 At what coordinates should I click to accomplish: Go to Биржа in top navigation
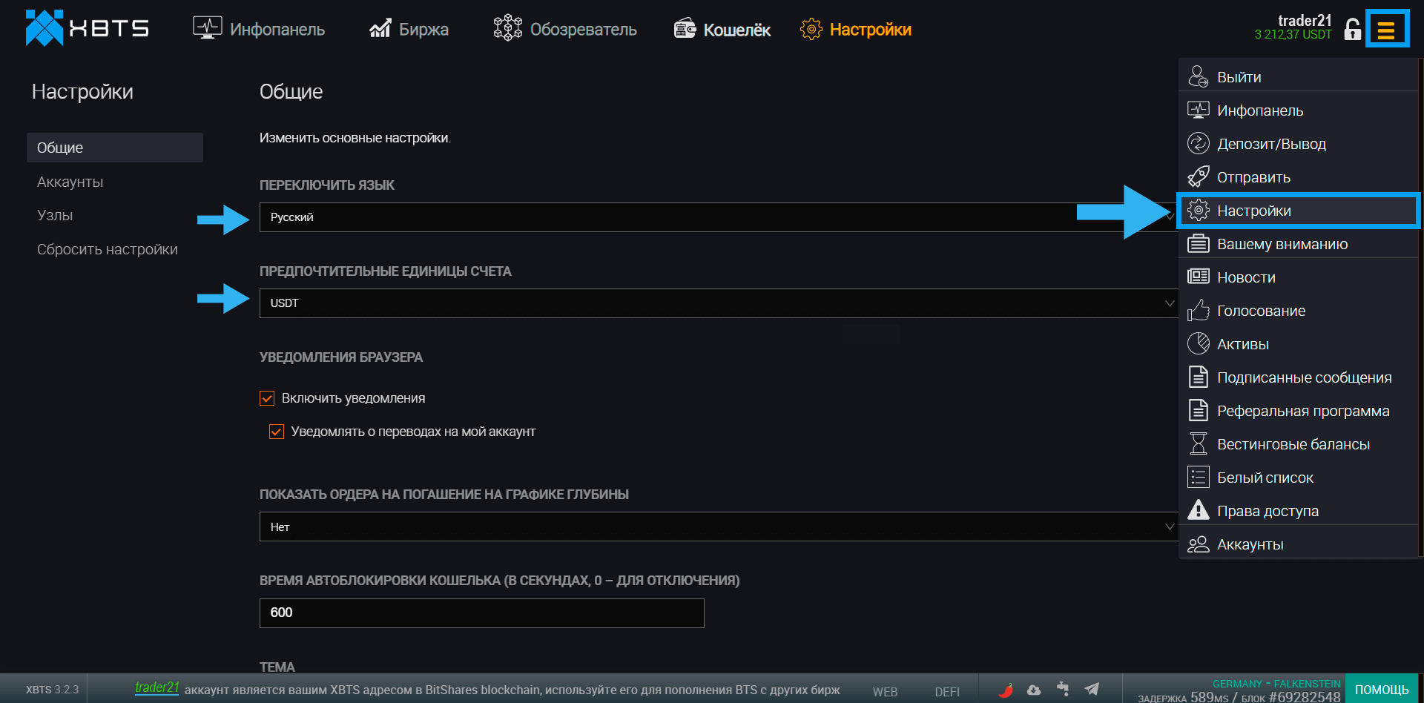pos(409,30)
